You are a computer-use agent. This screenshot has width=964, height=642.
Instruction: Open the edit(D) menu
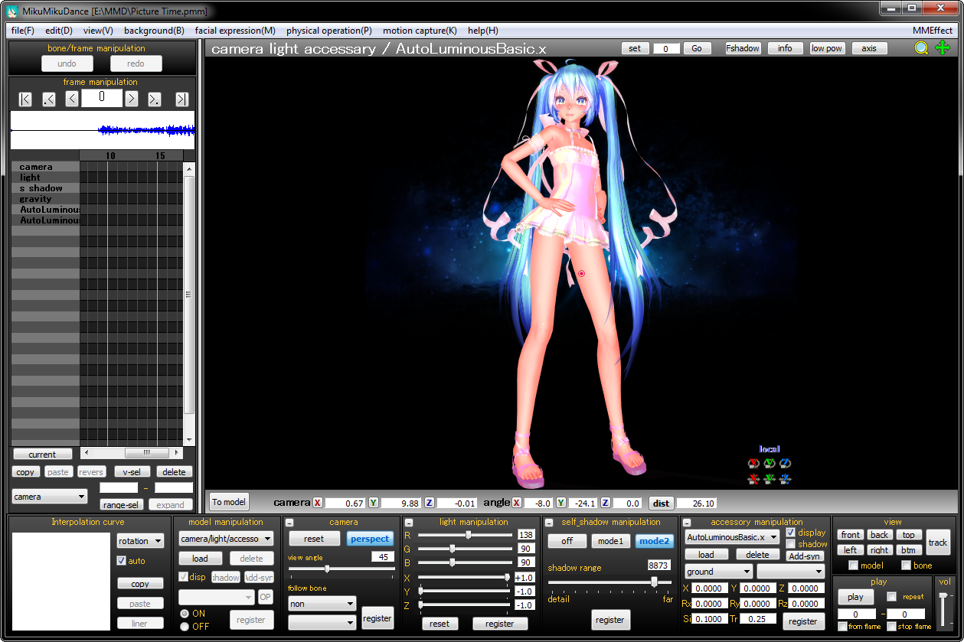[x=59, y=31]
